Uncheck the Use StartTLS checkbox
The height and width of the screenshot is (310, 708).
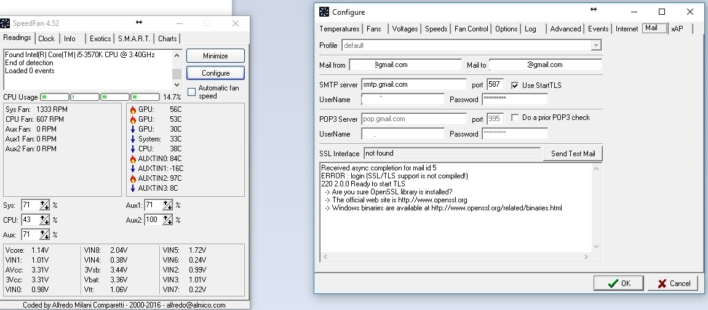pos(515,85)
